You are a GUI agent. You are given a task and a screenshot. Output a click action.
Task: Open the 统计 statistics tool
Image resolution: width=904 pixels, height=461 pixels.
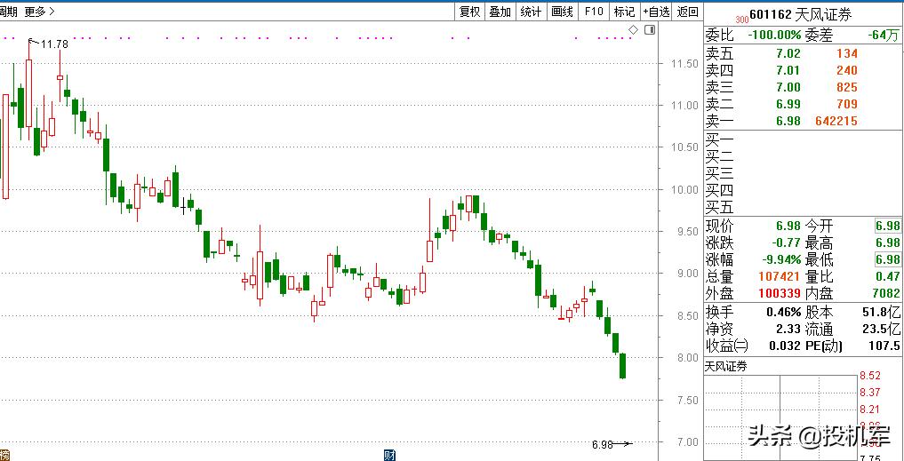click(531, 12)
